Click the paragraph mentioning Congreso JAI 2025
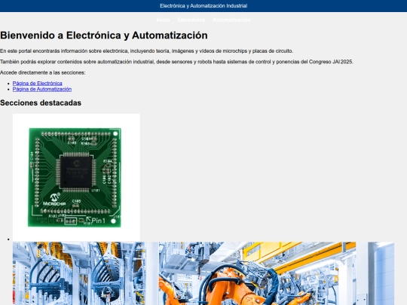Image resolution: width=407 pixels, height=305 pixels. [176, 62]
